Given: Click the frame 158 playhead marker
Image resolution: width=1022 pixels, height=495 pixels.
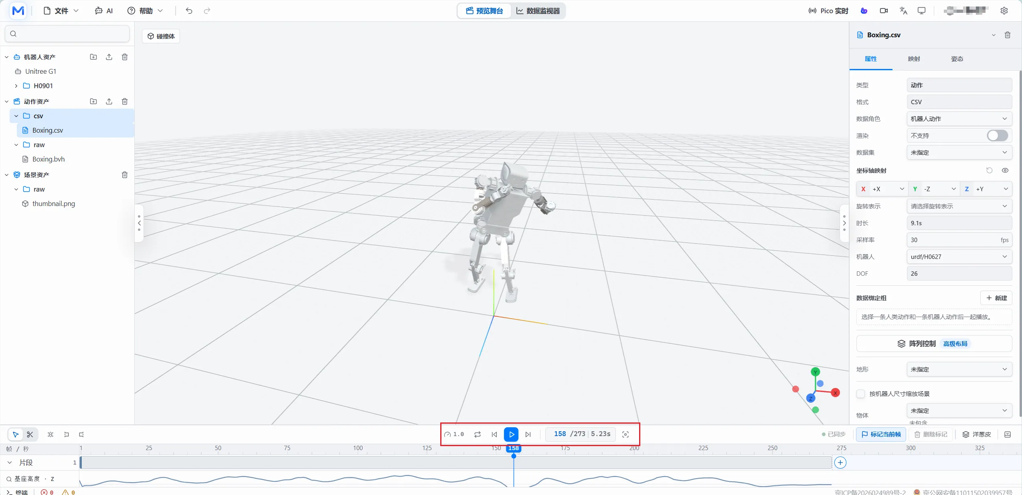Looking at the screenshot, I should [514, 448].
